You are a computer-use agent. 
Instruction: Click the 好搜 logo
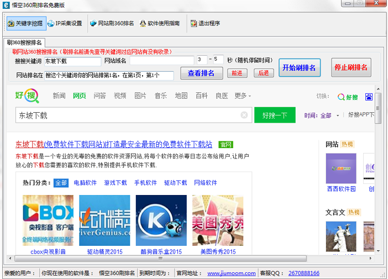coord(27,96)
